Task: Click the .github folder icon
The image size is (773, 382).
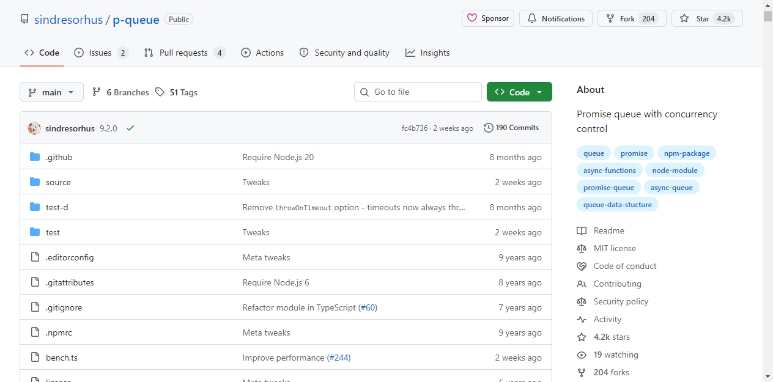Action: pos(35,157)
